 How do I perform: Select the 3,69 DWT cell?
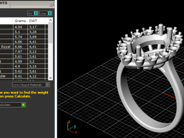point(36,37)
